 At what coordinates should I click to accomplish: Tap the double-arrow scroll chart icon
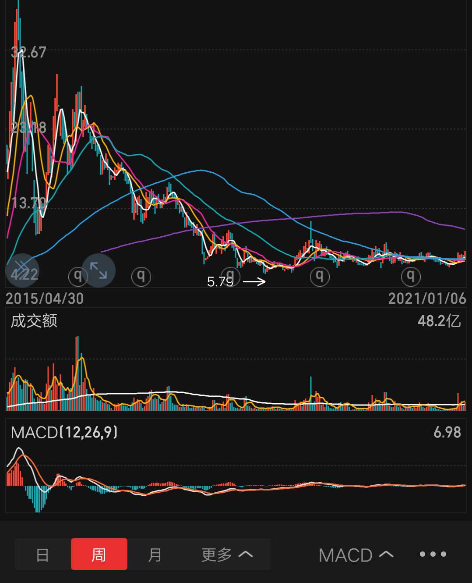coord(22,270)
